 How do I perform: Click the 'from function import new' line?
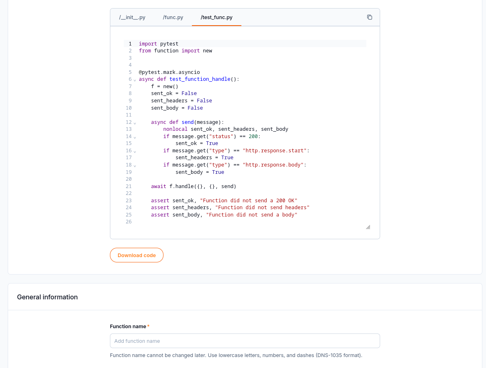pyautogui.click(x=175, y=51)
